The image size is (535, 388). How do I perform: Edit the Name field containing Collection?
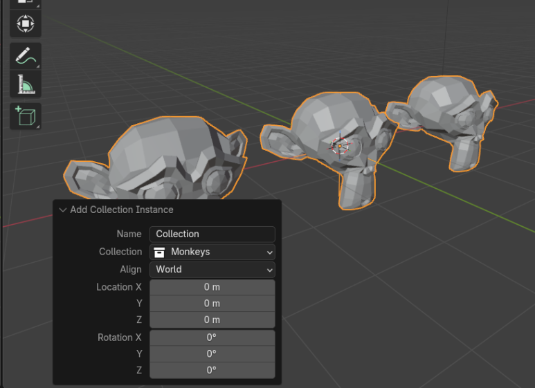212,234
